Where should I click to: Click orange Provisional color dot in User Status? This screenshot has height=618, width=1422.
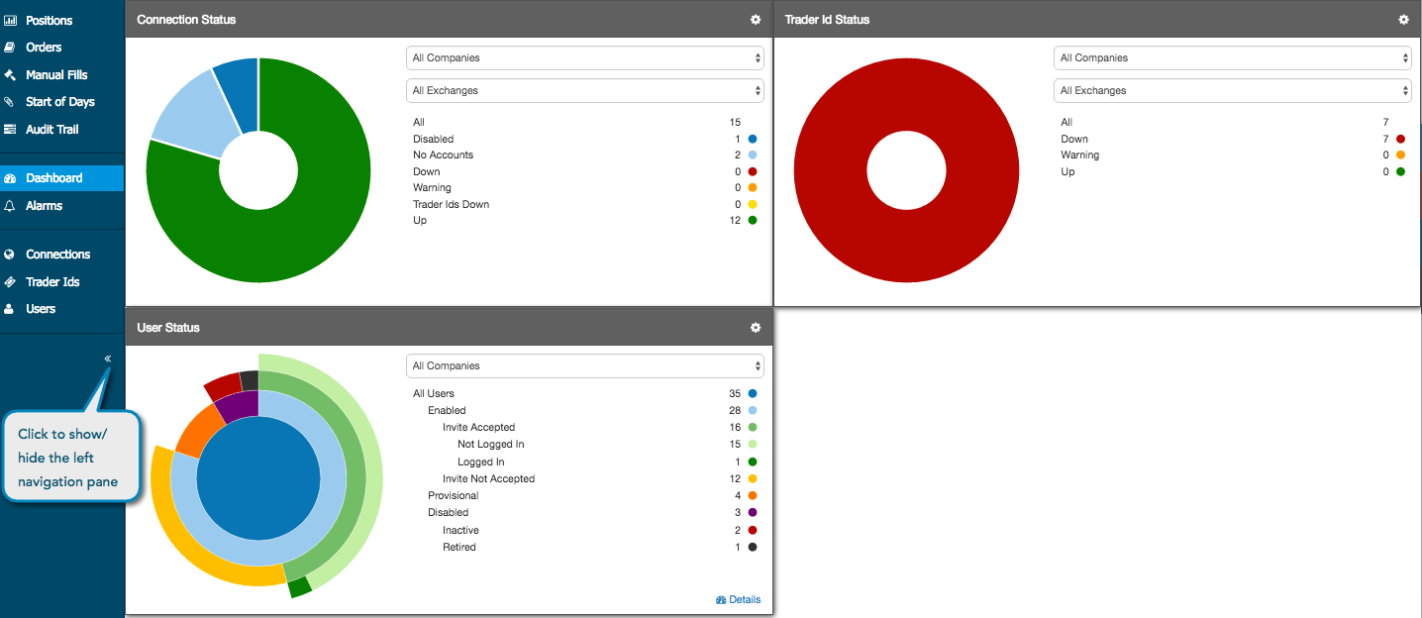click(x=753, y=495)
